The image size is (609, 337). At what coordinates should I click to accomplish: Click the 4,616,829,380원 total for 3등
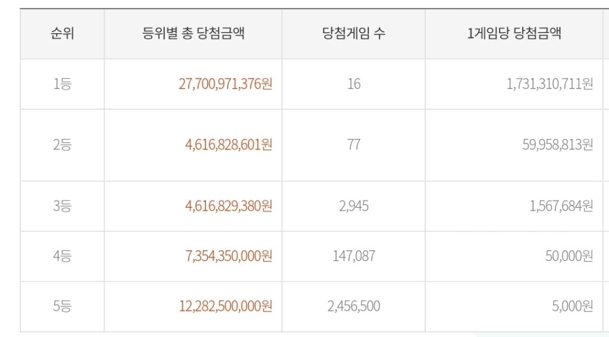pyautogui.click(x=229, y=206)
